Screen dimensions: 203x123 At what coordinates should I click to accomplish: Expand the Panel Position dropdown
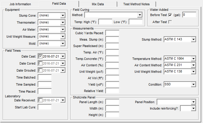coord(193,102)
